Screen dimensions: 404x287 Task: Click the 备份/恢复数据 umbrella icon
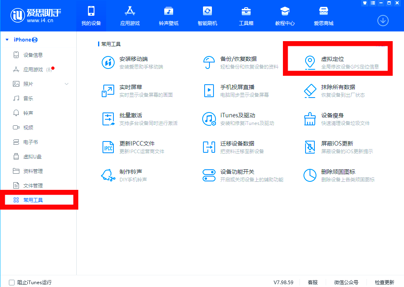(x=209, y=63)
